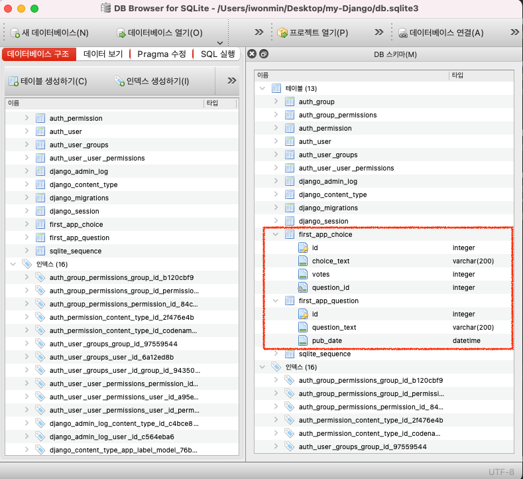Click the 타입 column header in schema panel
The width and height of the screenshot is (523, 479).
point(481,75)
